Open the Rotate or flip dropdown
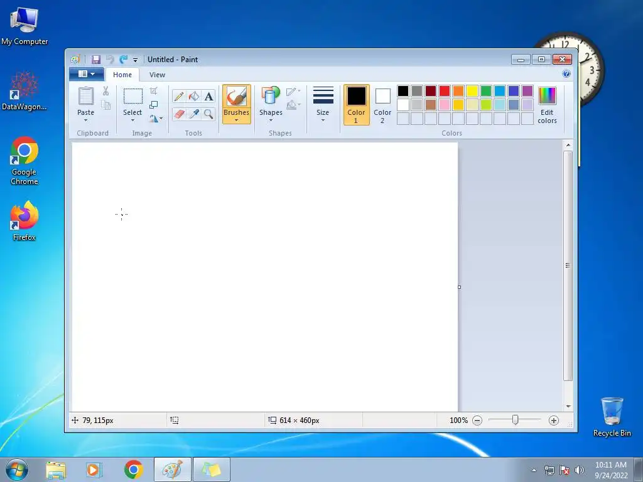Screen dimensions: 643x482 156,119
